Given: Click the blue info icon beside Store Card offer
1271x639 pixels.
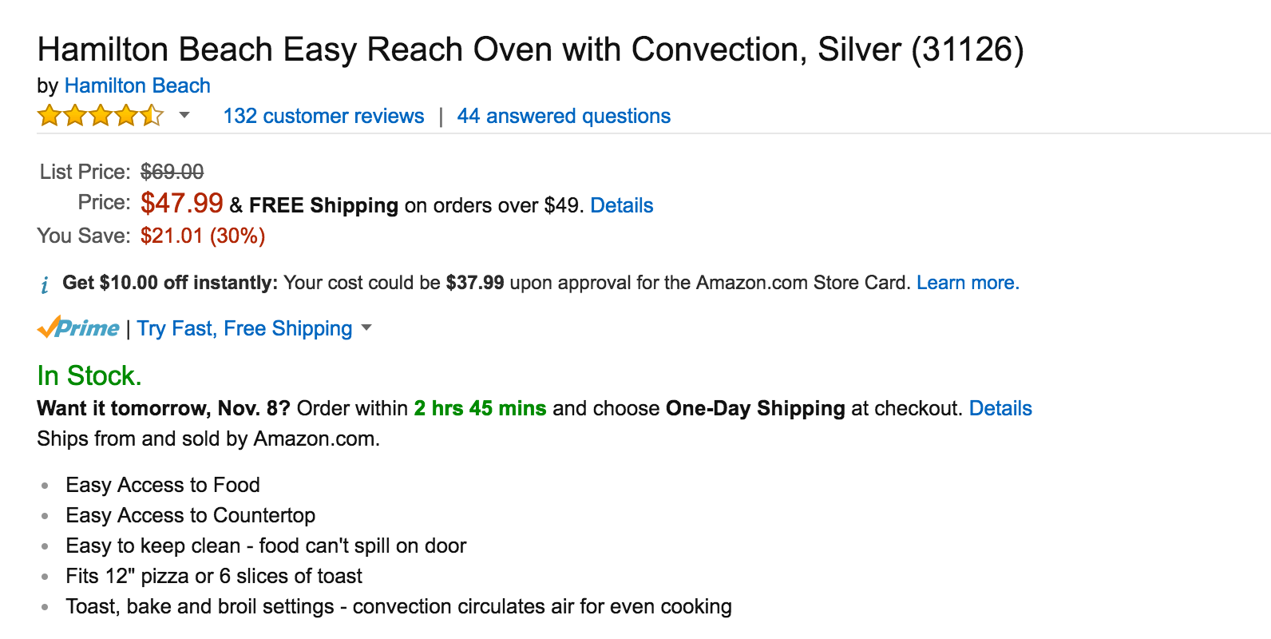Looking at the screenshot, I should click(45, 284).
